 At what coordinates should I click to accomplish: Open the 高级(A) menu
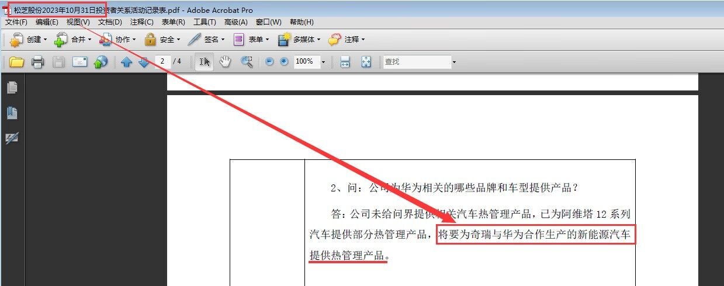(236, 22)
